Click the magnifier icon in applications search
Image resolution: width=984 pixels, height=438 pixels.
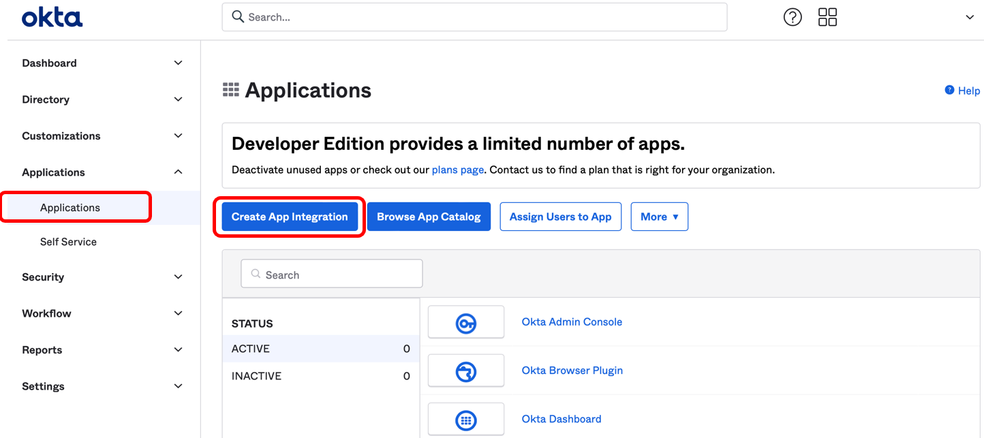[x=256, y=274]
